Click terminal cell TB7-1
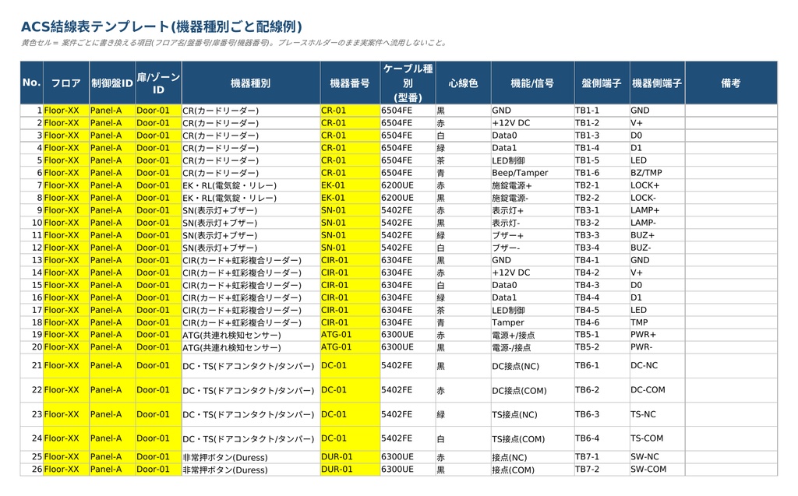Image resolution: width=798 pixels, height=496 pixels. [602, 457]
